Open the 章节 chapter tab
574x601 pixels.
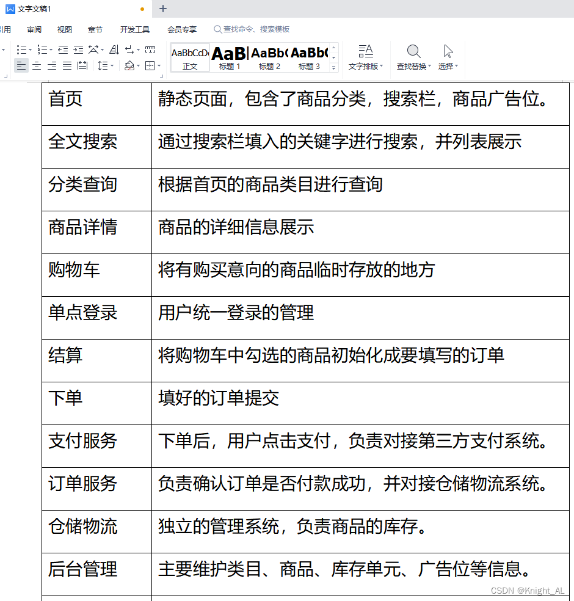[95, 29]
